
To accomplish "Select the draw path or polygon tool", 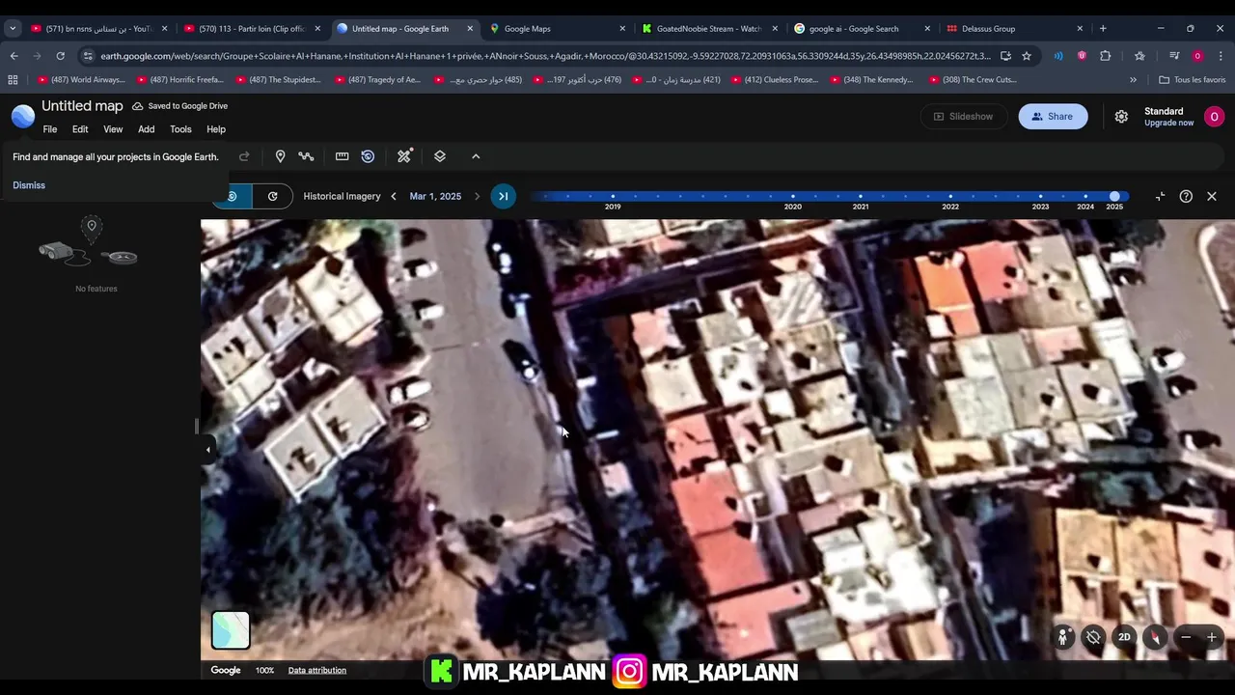I will (x=306, y=156).
